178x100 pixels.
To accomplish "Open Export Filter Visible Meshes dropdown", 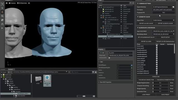I will click(x=164, y=20).
